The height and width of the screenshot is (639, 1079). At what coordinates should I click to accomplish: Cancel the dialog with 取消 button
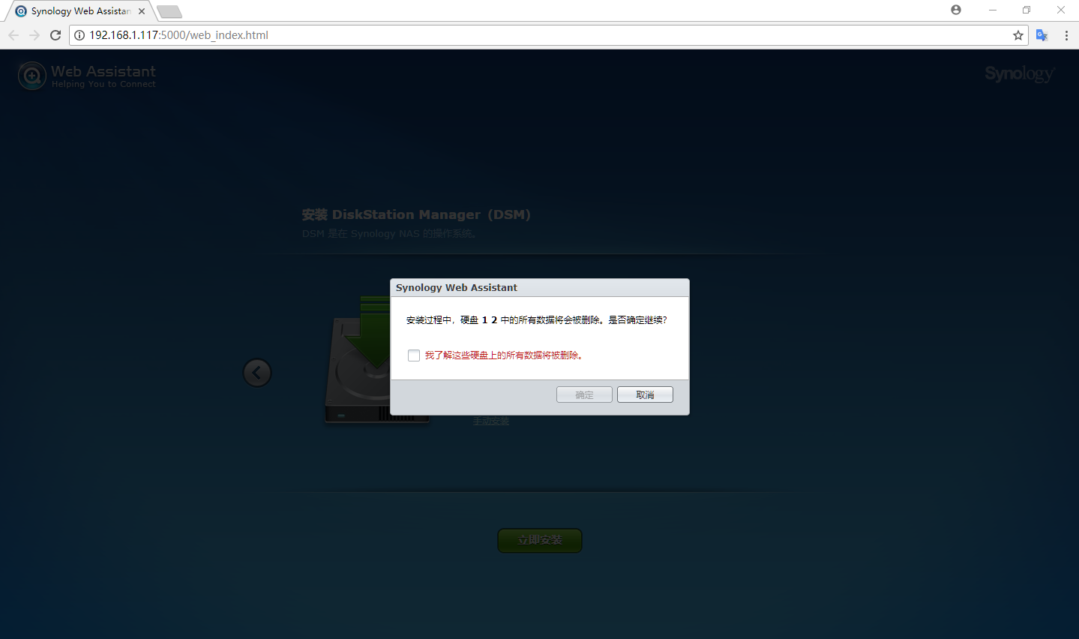(645, 394)
